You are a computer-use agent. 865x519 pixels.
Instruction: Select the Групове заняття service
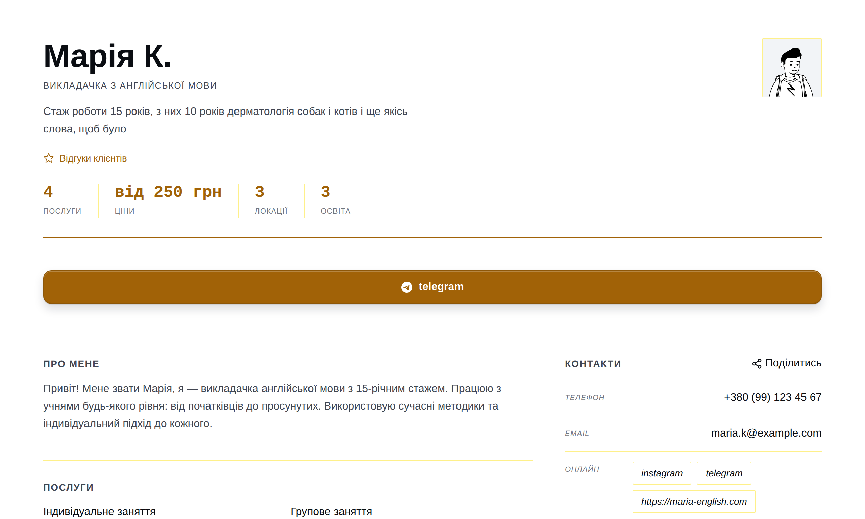331,511
